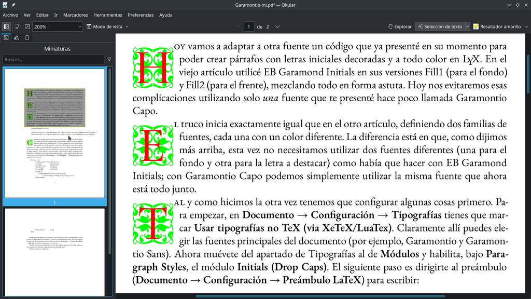Select the fit-width zoom icon

click(18, 26)
